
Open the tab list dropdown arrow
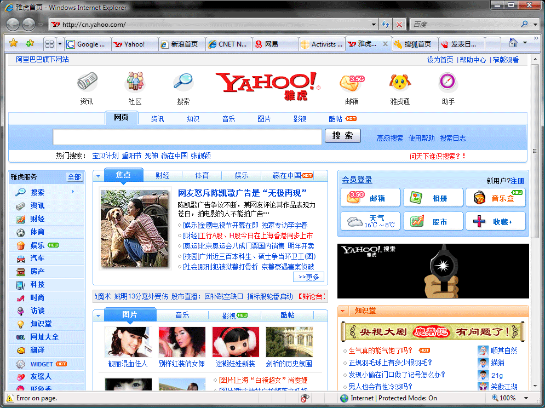tap(60, 44)
